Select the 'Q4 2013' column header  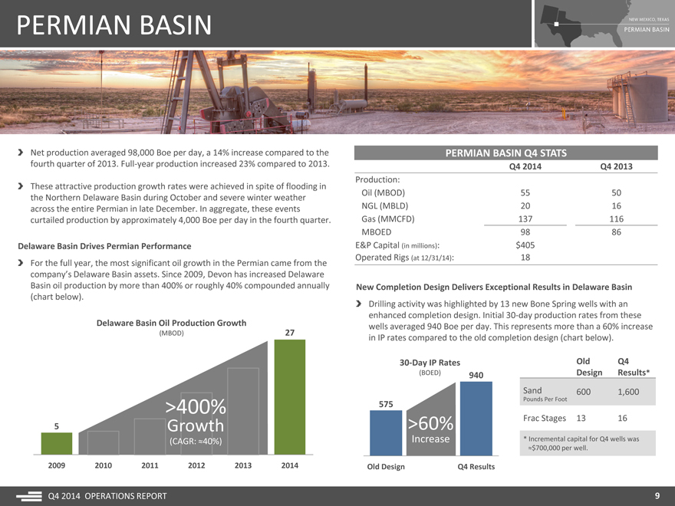tap(616, 167)
